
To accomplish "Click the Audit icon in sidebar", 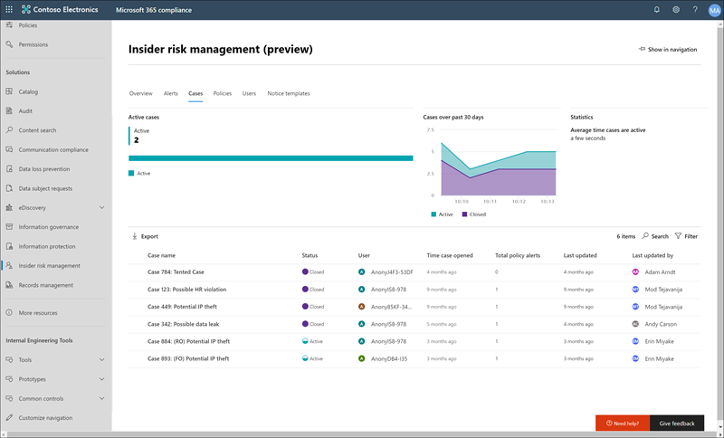I will coord(9,110).
